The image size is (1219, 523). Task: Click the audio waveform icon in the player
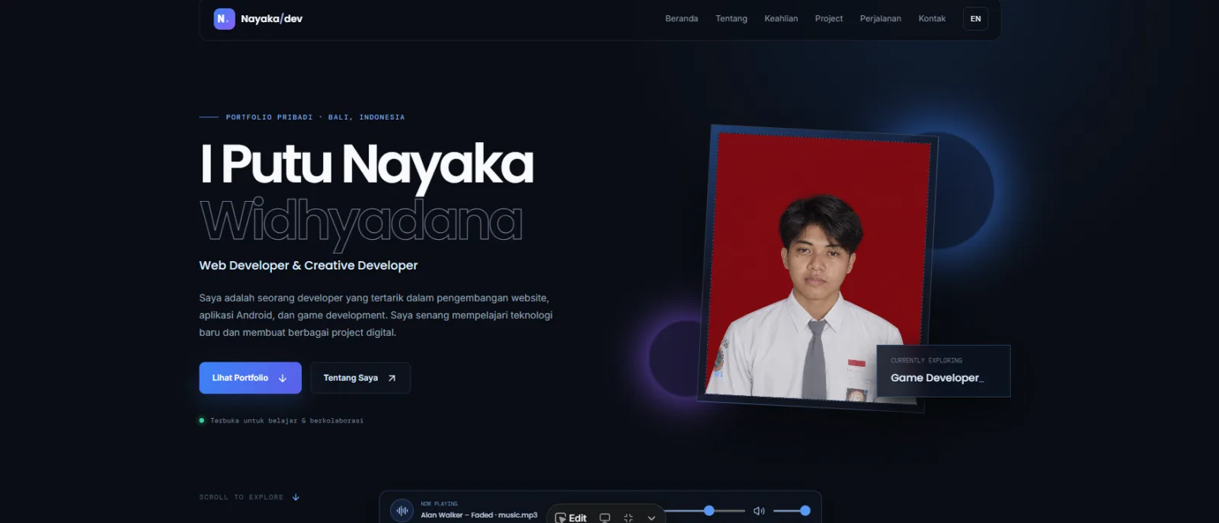402,511
